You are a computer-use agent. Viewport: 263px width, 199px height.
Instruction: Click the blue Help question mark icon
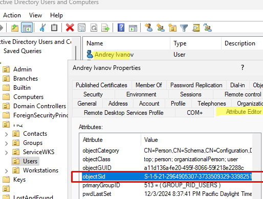tap(121, 28)
